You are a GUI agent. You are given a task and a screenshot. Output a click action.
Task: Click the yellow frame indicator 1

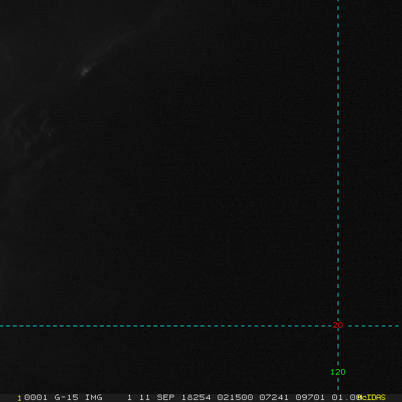point(19,398)
